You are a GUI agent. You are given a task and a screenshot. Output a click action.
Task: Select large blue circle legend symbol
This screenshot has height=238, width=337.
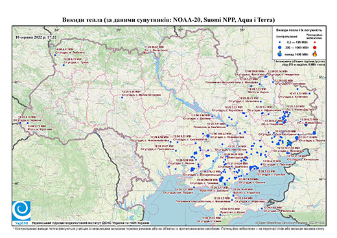click(280, 47)
